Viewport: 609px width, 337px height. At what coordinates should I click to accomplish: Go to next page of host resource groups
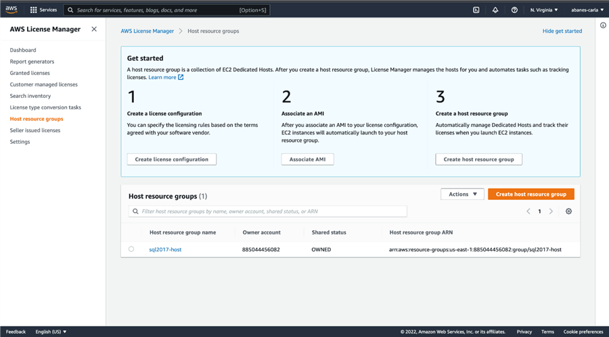pyautogui.click(x=551, y=211)
